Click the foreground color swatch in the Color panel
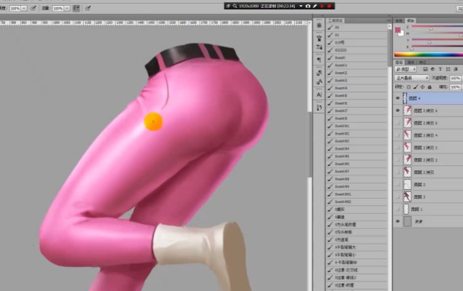 coord(397,30)
